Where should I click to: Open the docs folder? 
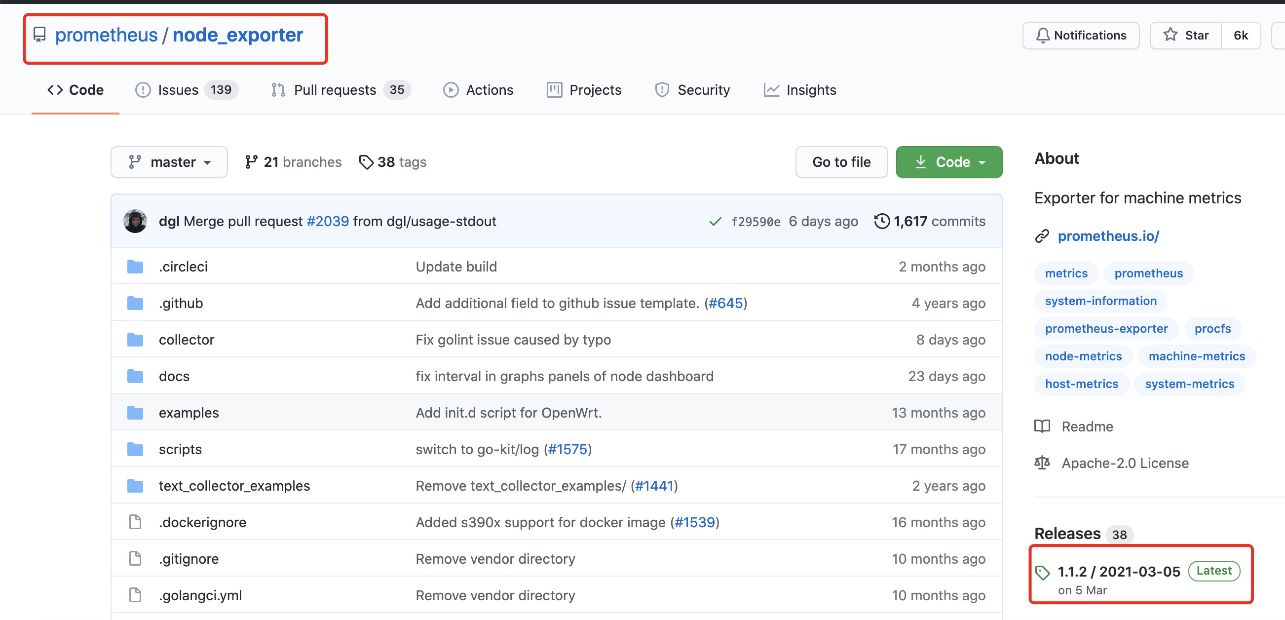174,376
